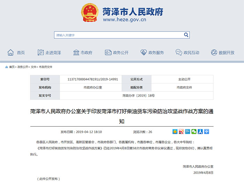Share to WeChat icon
Image resolution: width=244 pixels, height=185 pixels.
coord(194,132)
